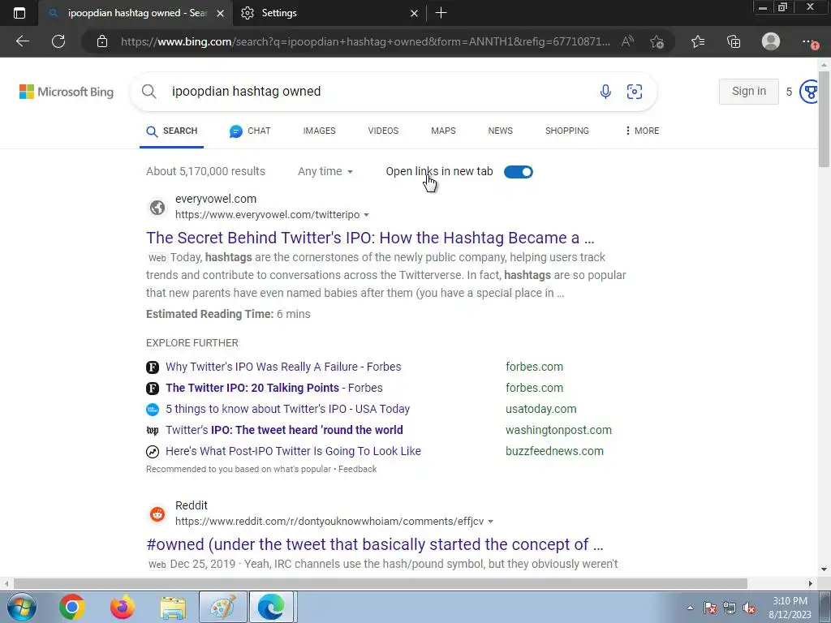Click the network tray icon
Screen dimensions: 831x623
[x=730, y=608]
